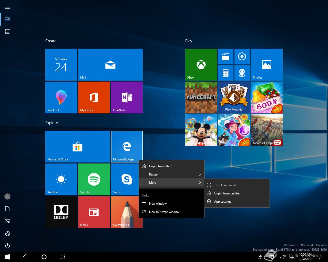The image size is (328, 262).
Task: Click the Create group heading
Action: click(x=51, y=41)
